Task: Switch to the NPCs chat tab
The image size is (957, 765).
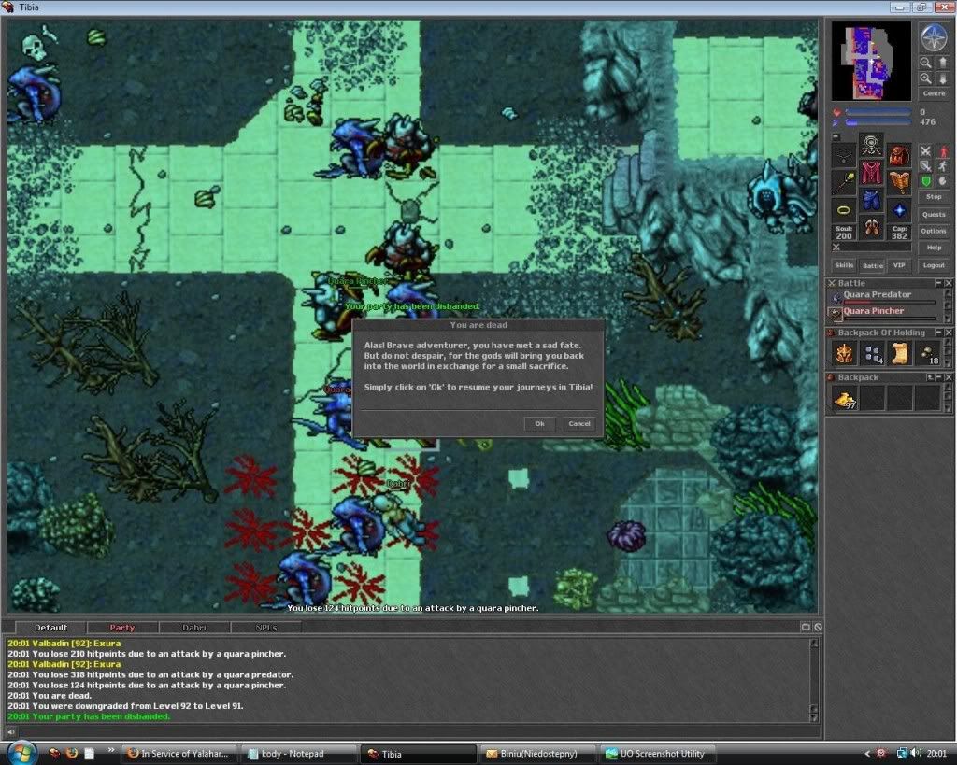Action: (x=266, y=627)
